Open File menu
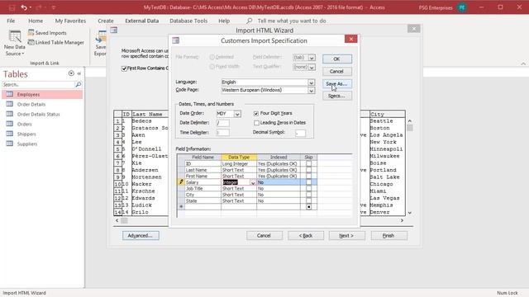Image resolution: width=529 pixels, height=297 pixels. 11,21
